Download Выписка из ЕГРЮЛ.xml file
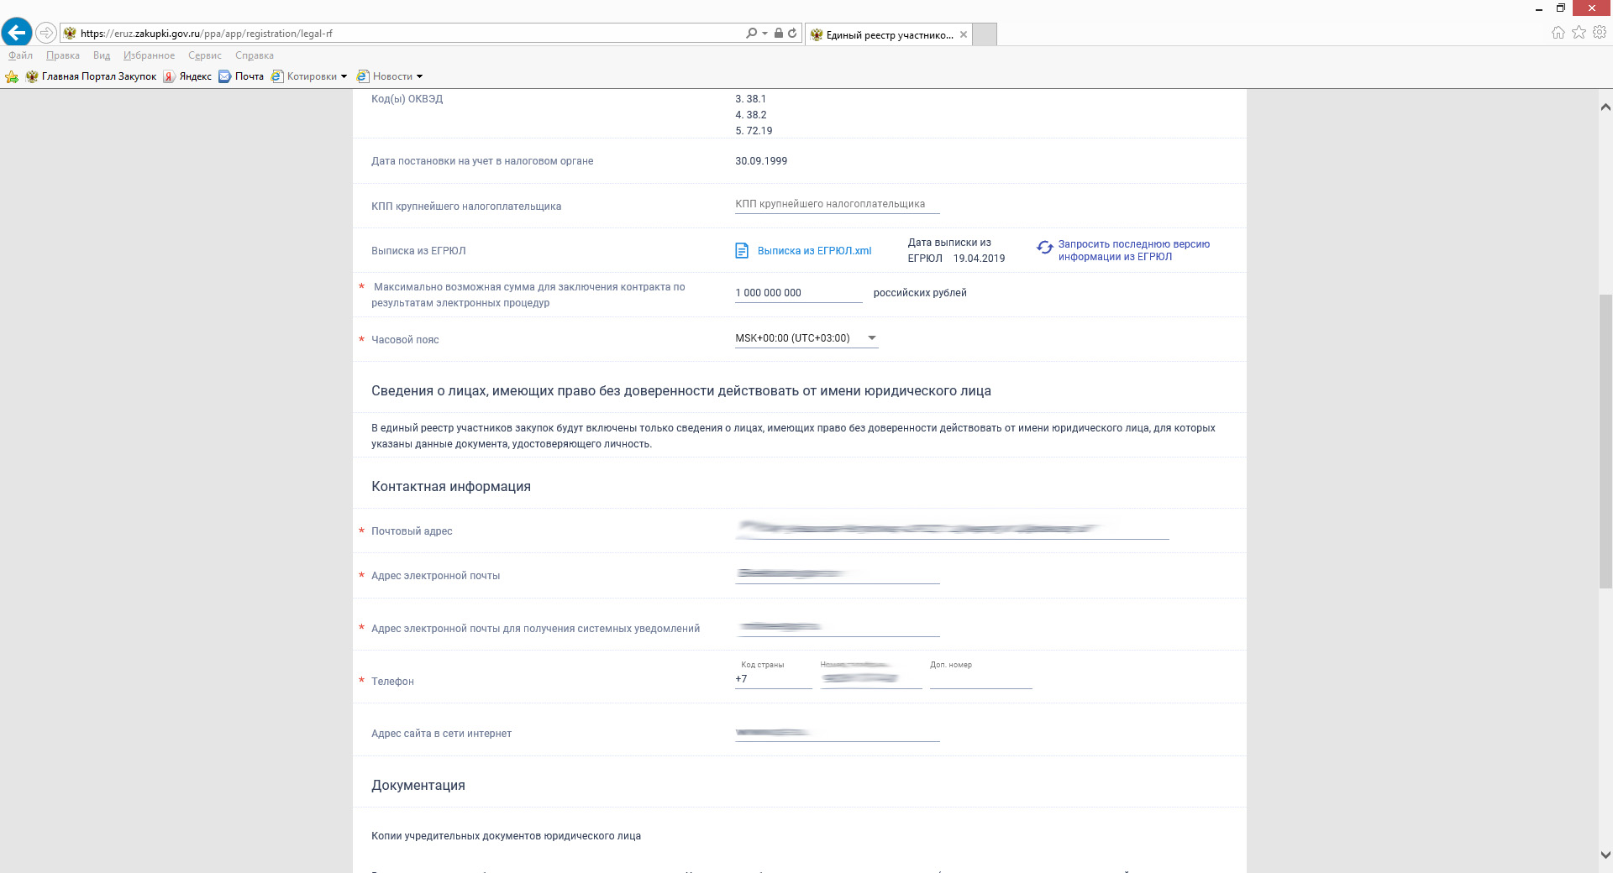1613x873 pixels. [814, 251]
